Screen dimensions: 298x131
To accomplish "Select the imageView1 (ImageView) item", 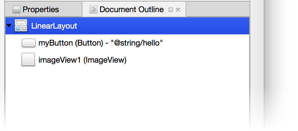I will coord(82,60).
